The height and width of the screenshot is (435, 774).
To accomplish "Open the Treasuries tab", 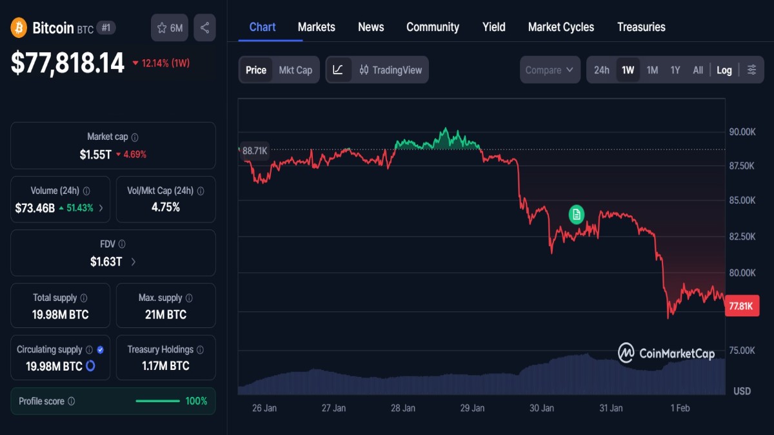I will 641,27.
